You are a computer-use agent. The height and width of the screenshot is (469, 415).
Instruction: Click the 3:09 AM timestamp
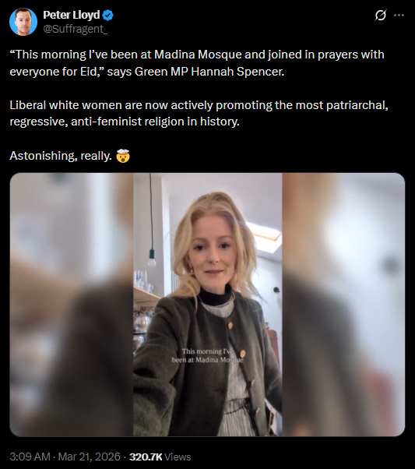click(x=30, y=457)
